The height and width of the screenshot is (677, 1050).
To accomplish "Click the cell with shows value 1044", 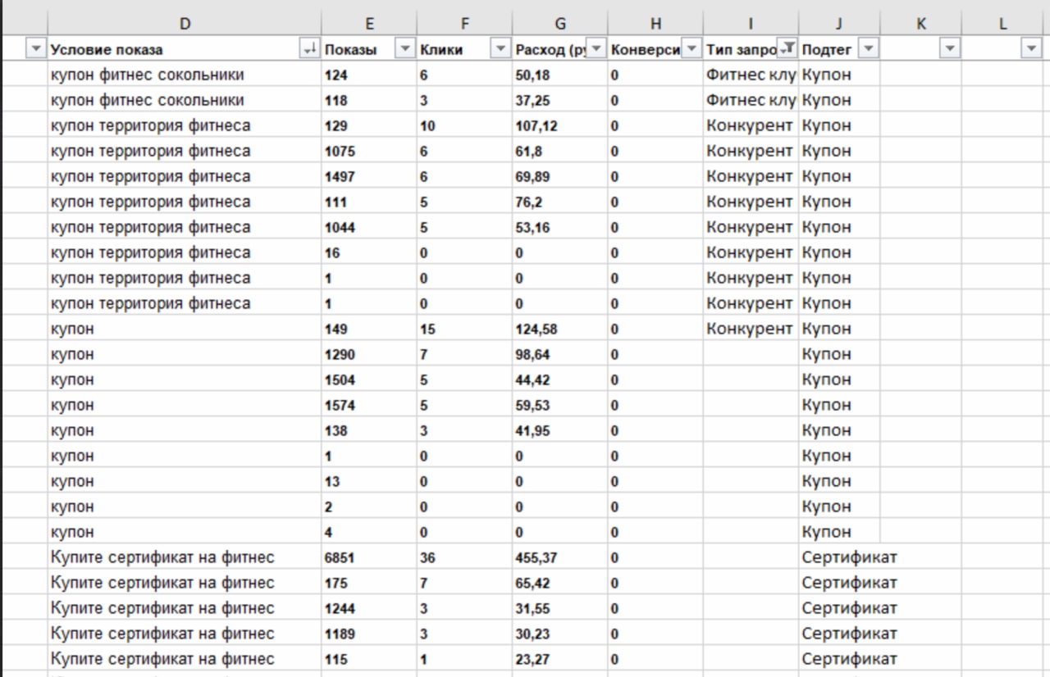I will click(x=369, y=227).
